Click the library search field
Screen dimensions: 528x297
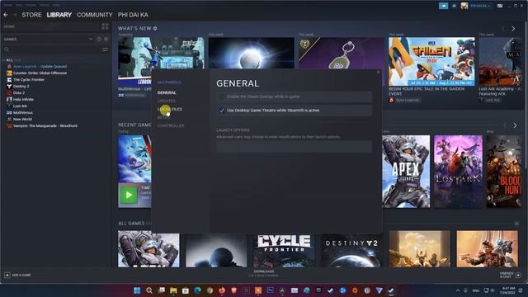point(52,49)
